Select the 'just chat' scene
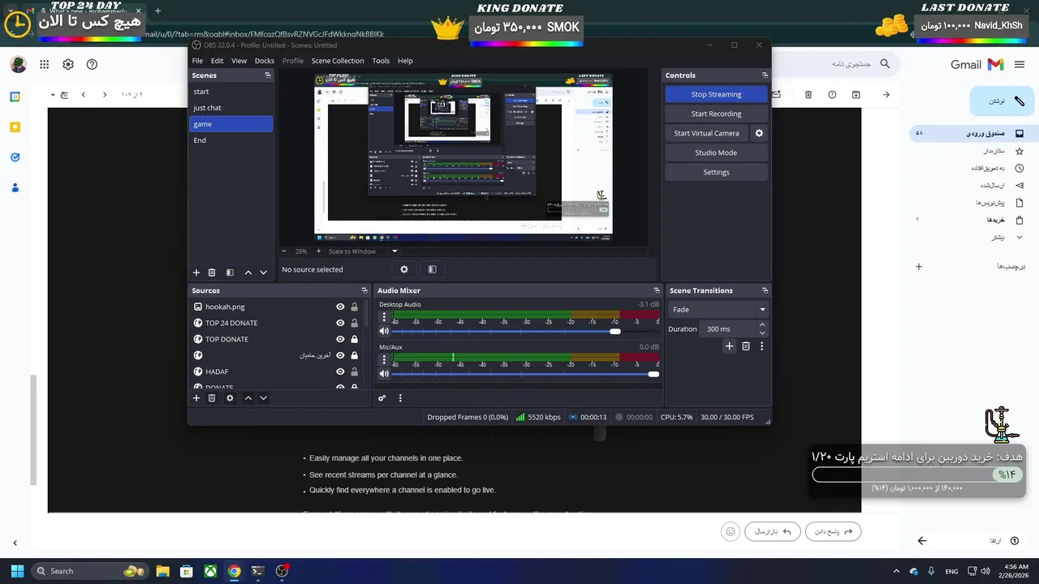Viewport: 1039px width, 584px height. (x=231, y=108)
